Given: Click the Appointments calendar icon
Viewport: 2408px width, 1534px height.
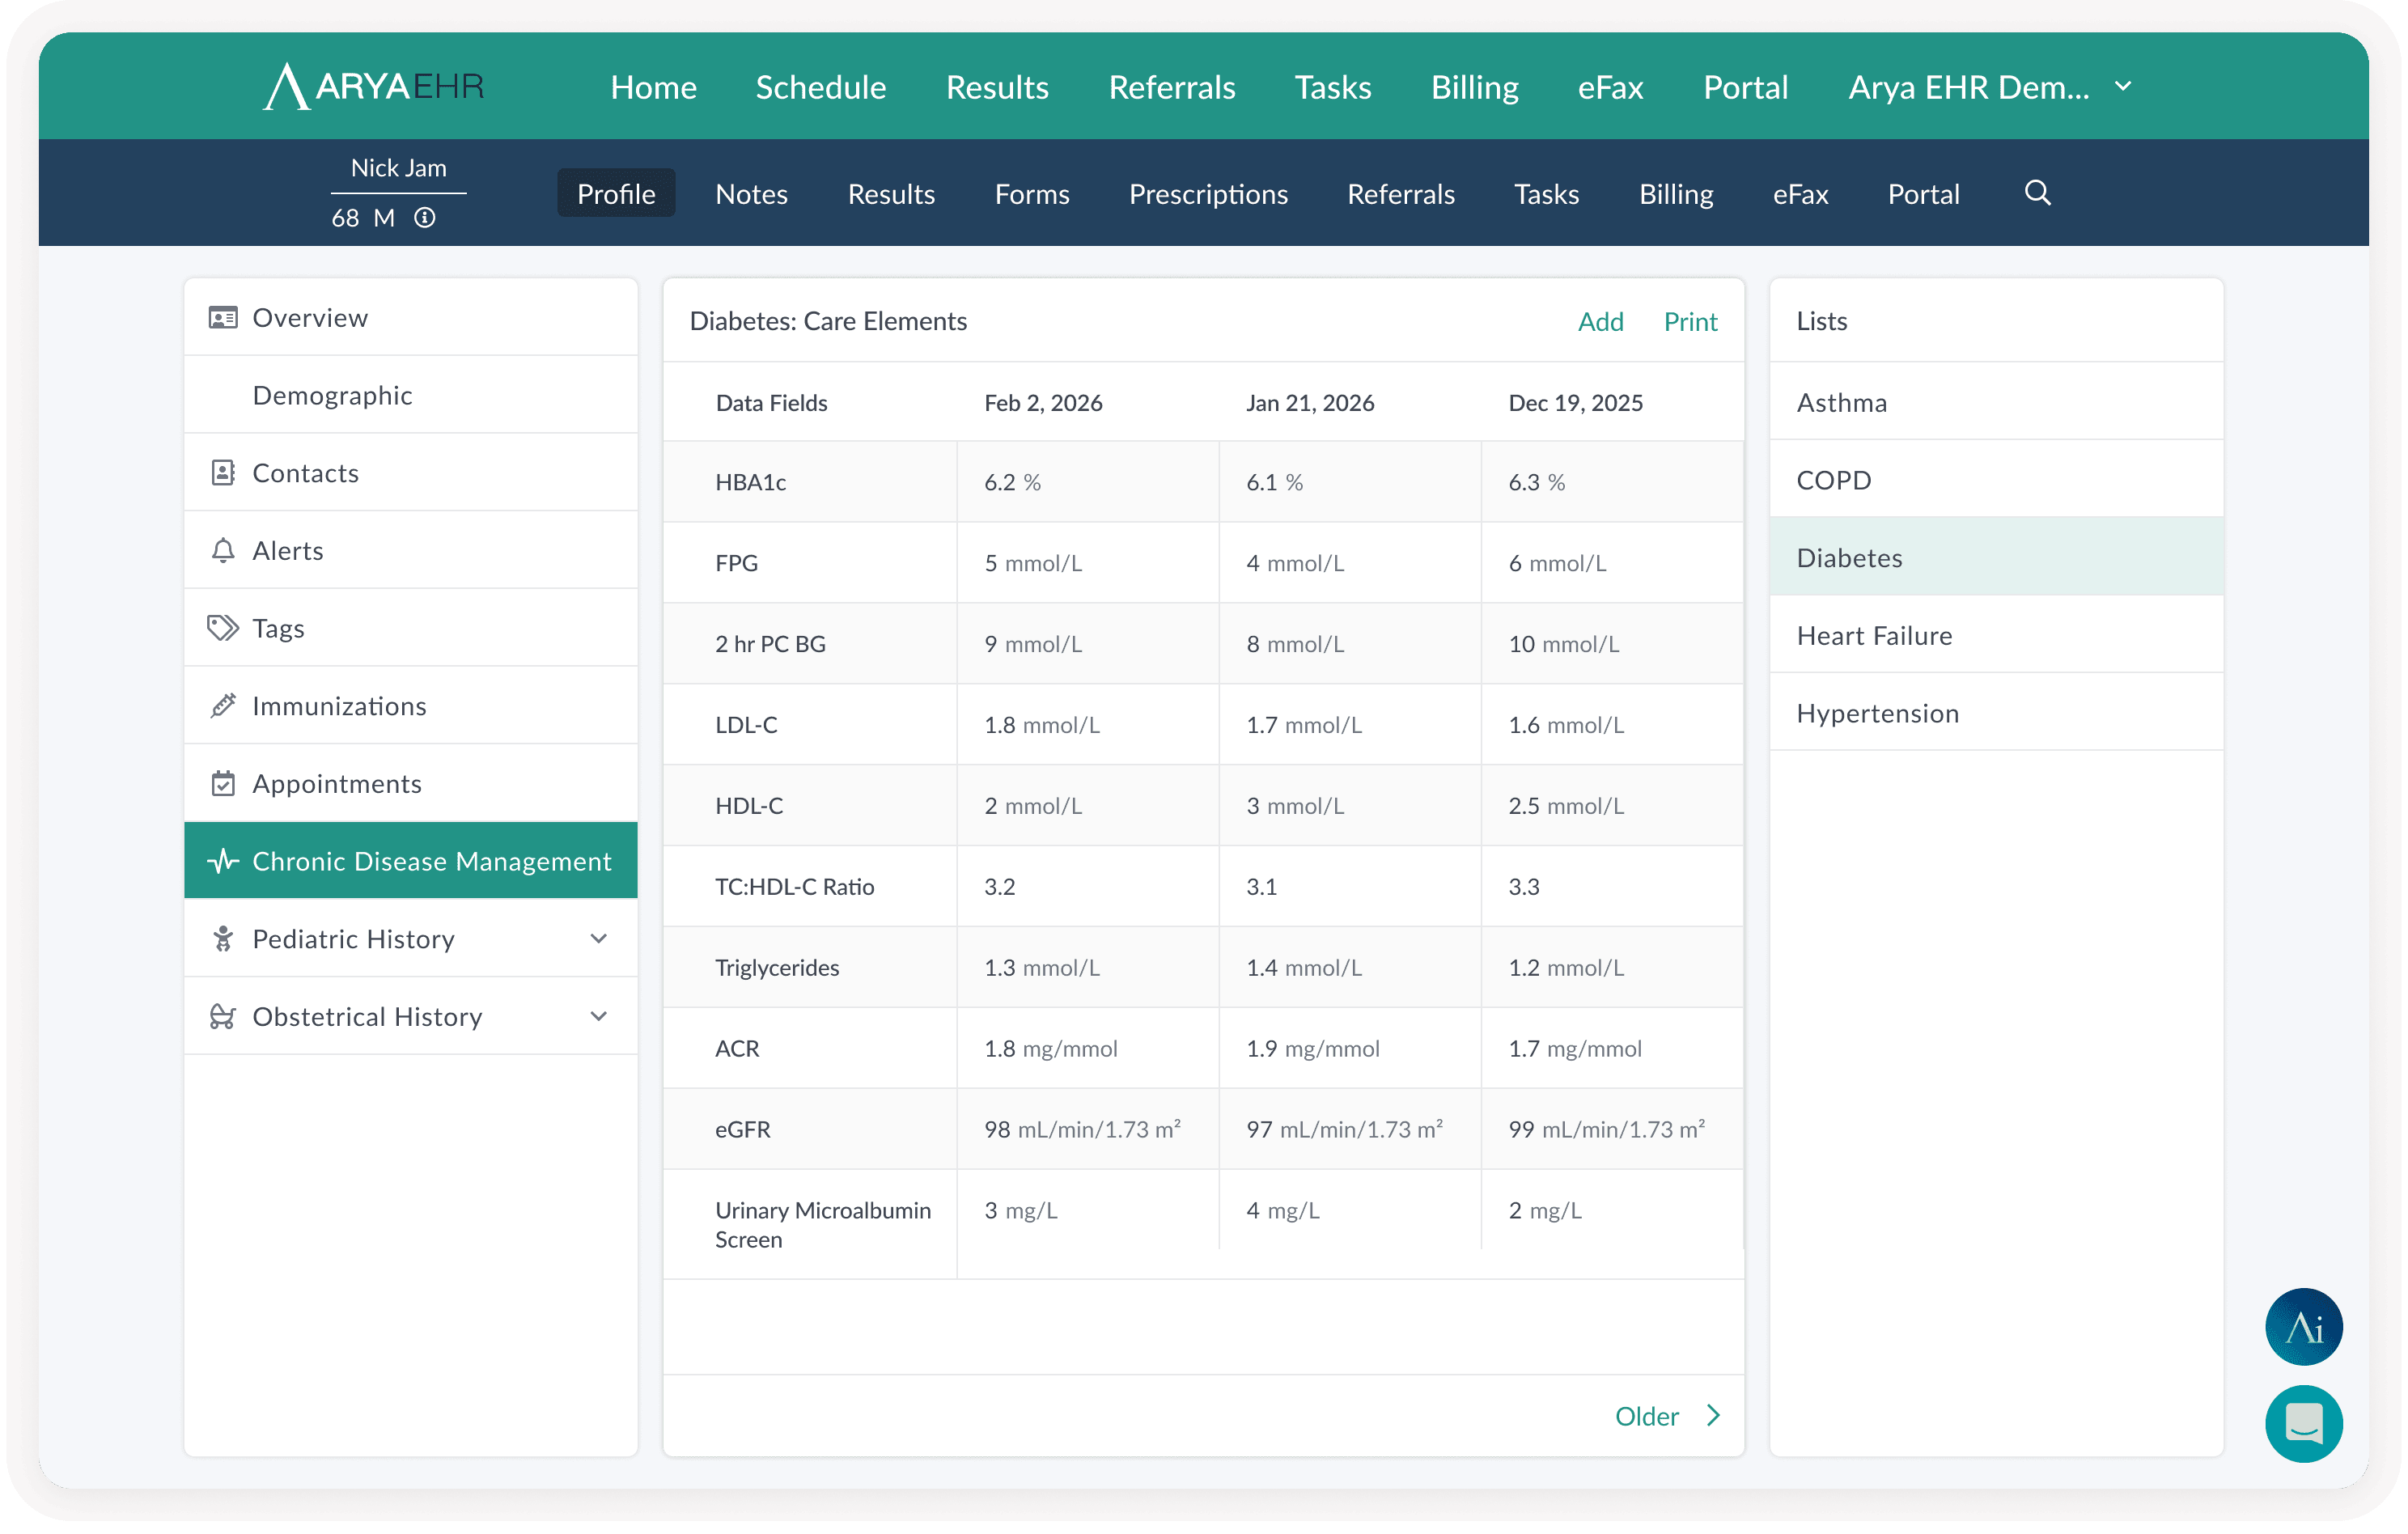Looking at the screenshot, I should (223, 783).
